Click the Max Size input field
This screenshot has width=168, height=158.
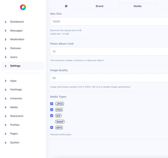pos(109,22)
